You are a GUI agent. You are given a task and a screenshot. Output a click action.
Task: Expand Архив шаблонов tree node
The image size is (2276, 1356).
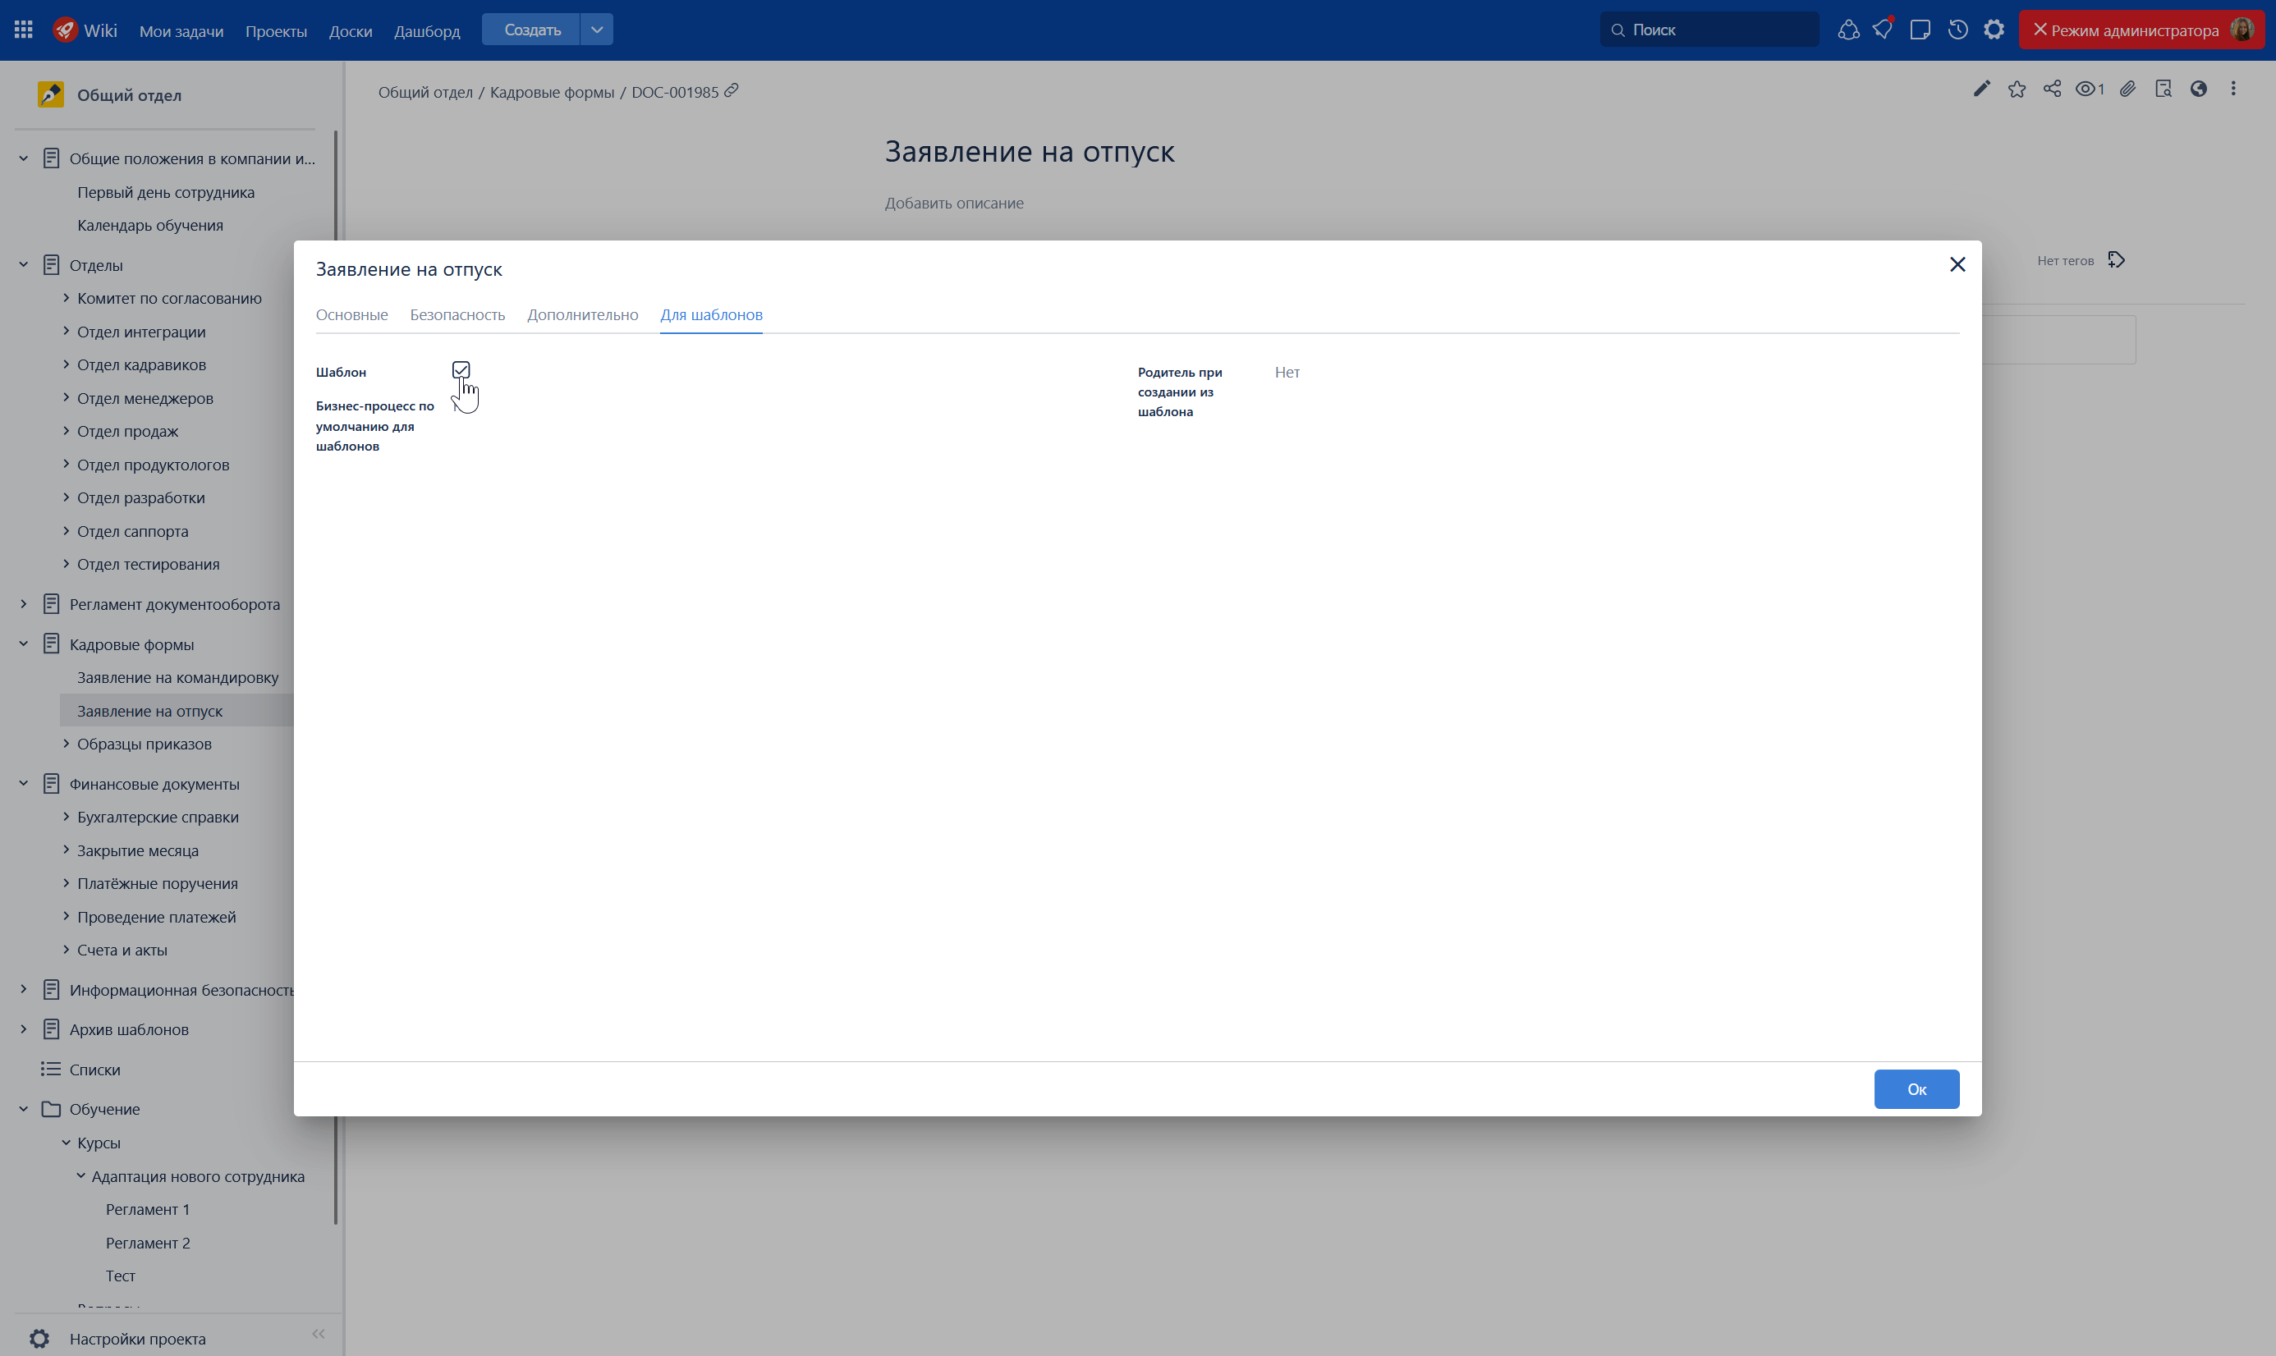24,1030
